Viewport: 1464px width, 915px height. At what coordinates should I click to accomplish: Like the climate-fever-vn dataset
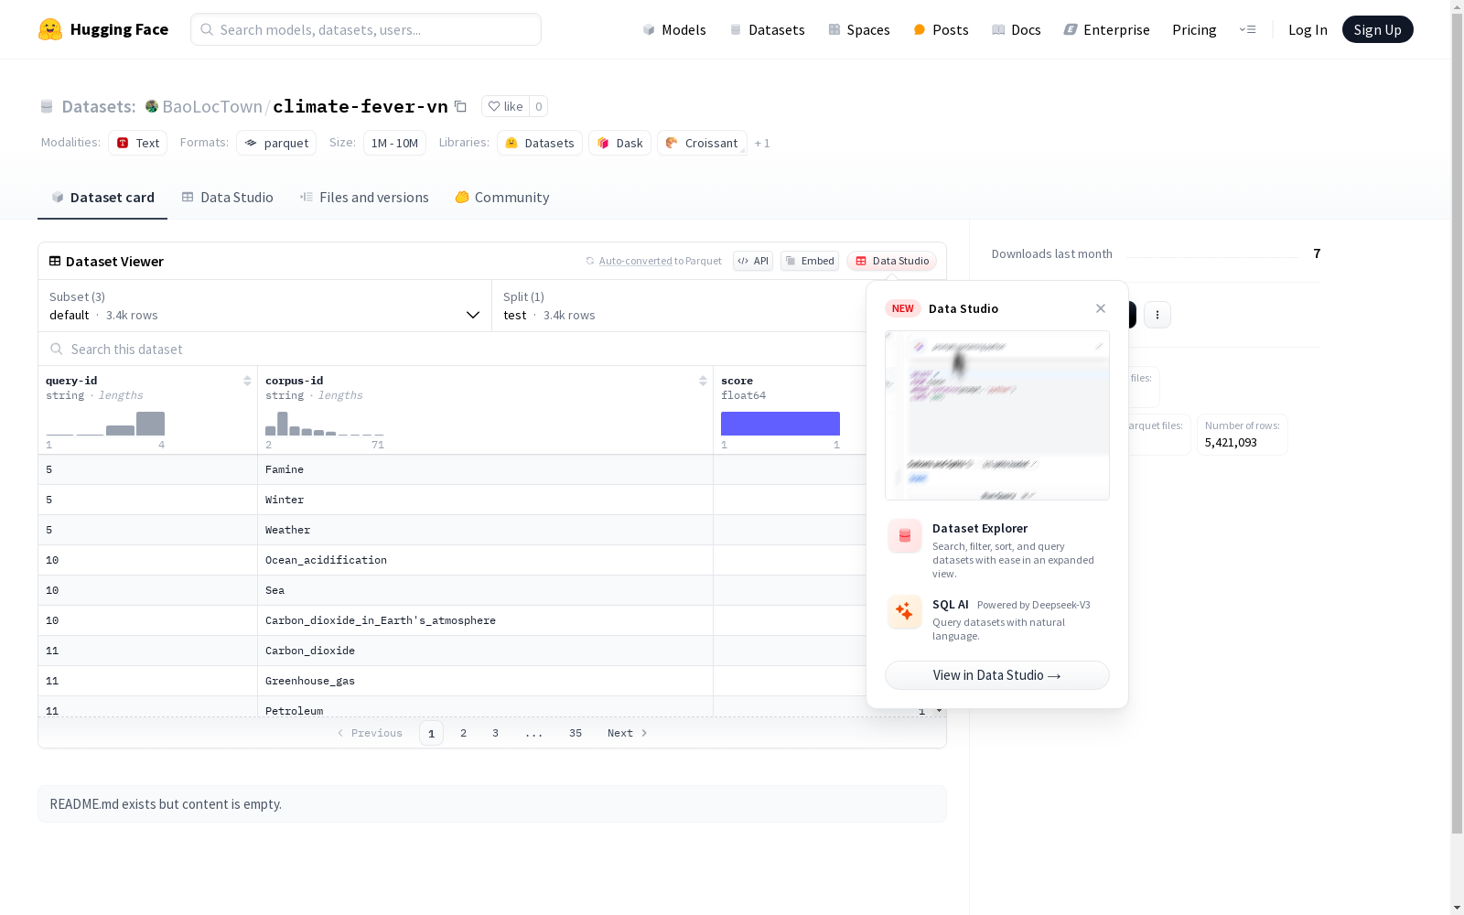(x=505, y=106)
